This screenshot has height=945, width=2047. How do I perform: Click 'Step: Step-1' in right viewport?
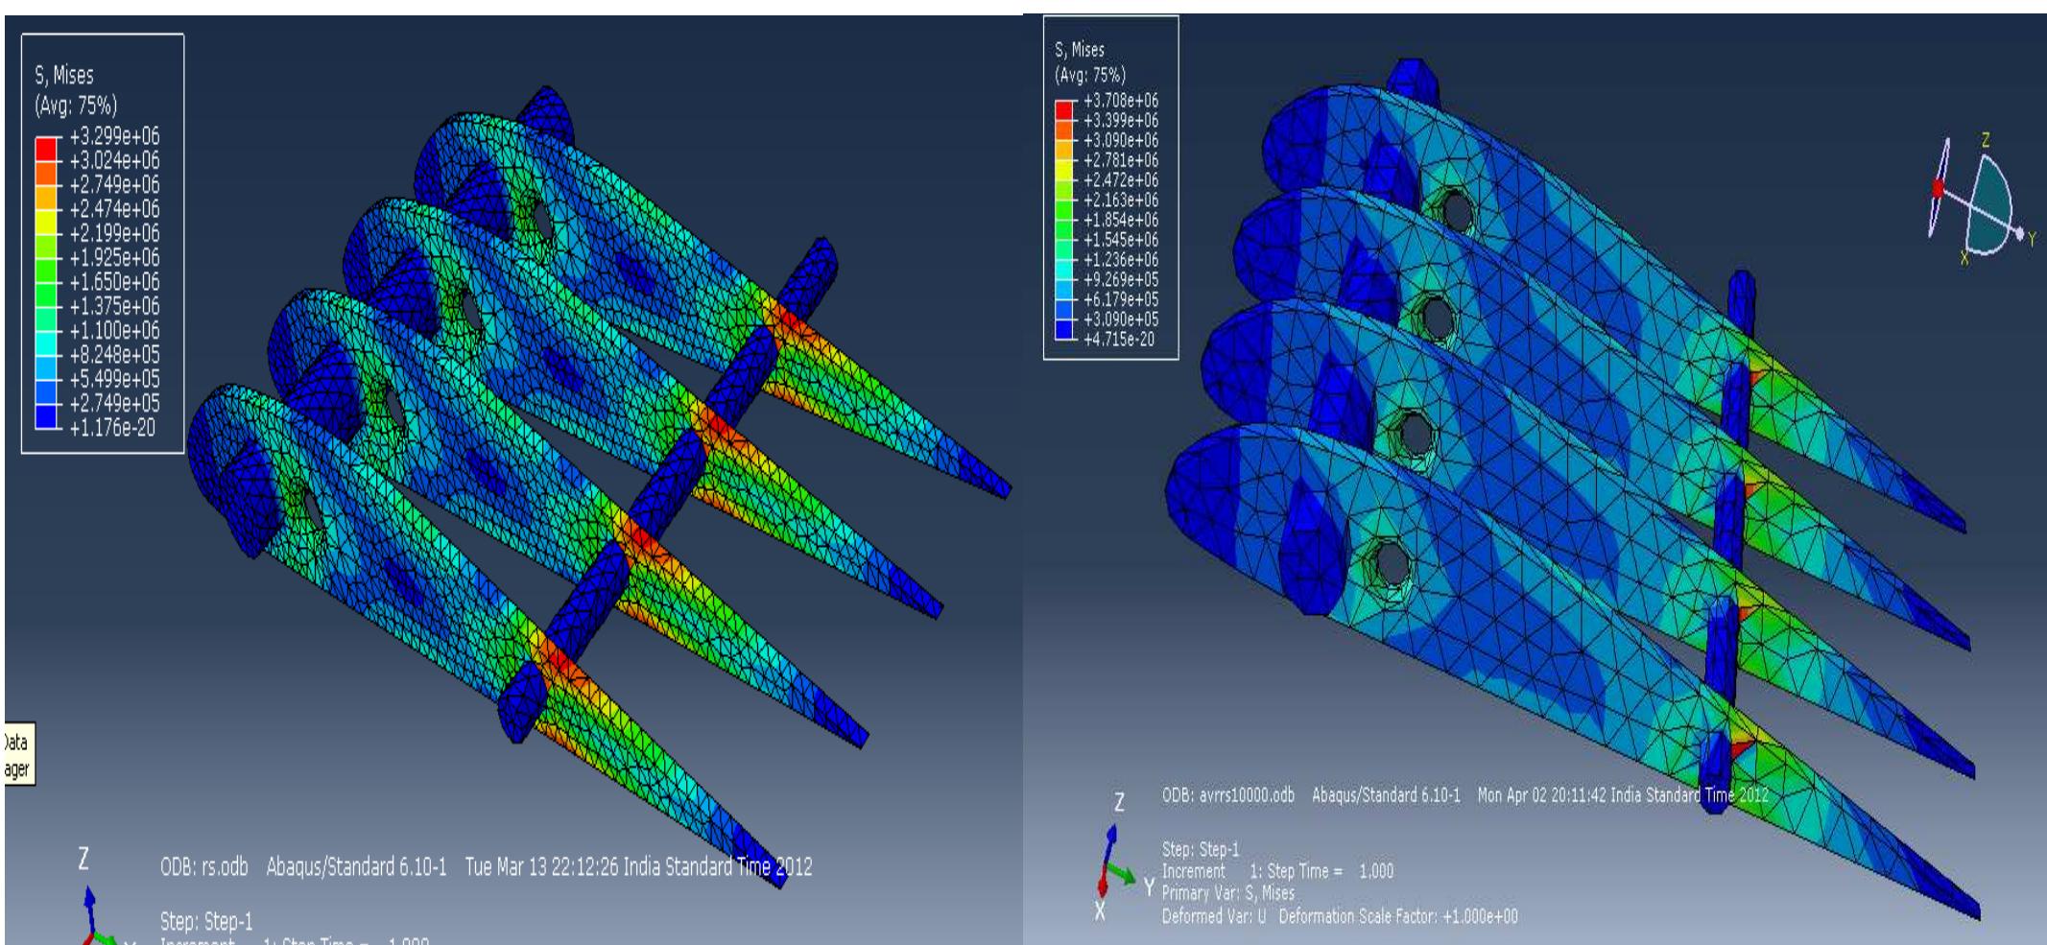[1201, 849]
